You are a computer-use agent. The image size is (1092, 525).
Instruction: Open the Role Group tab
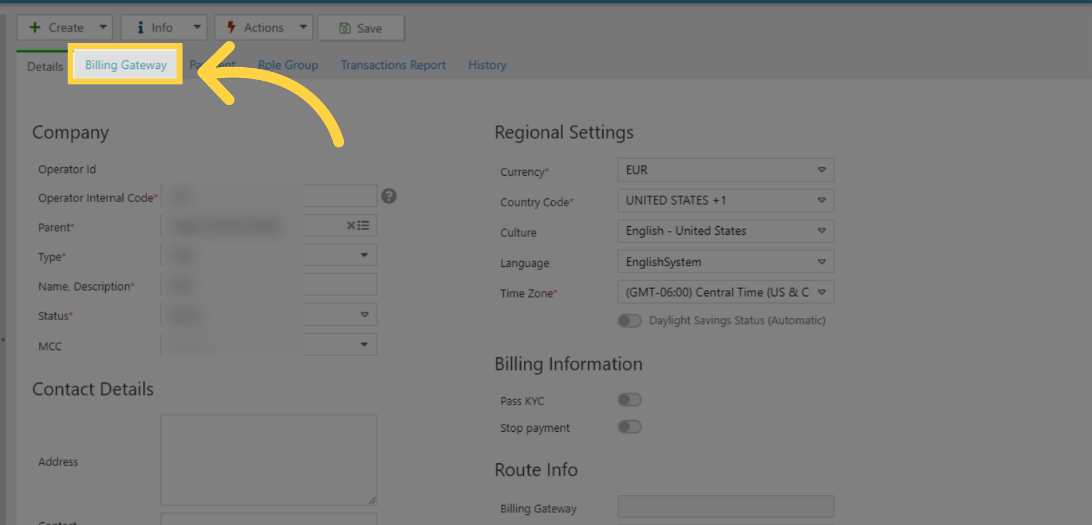(x=288, y=65)
